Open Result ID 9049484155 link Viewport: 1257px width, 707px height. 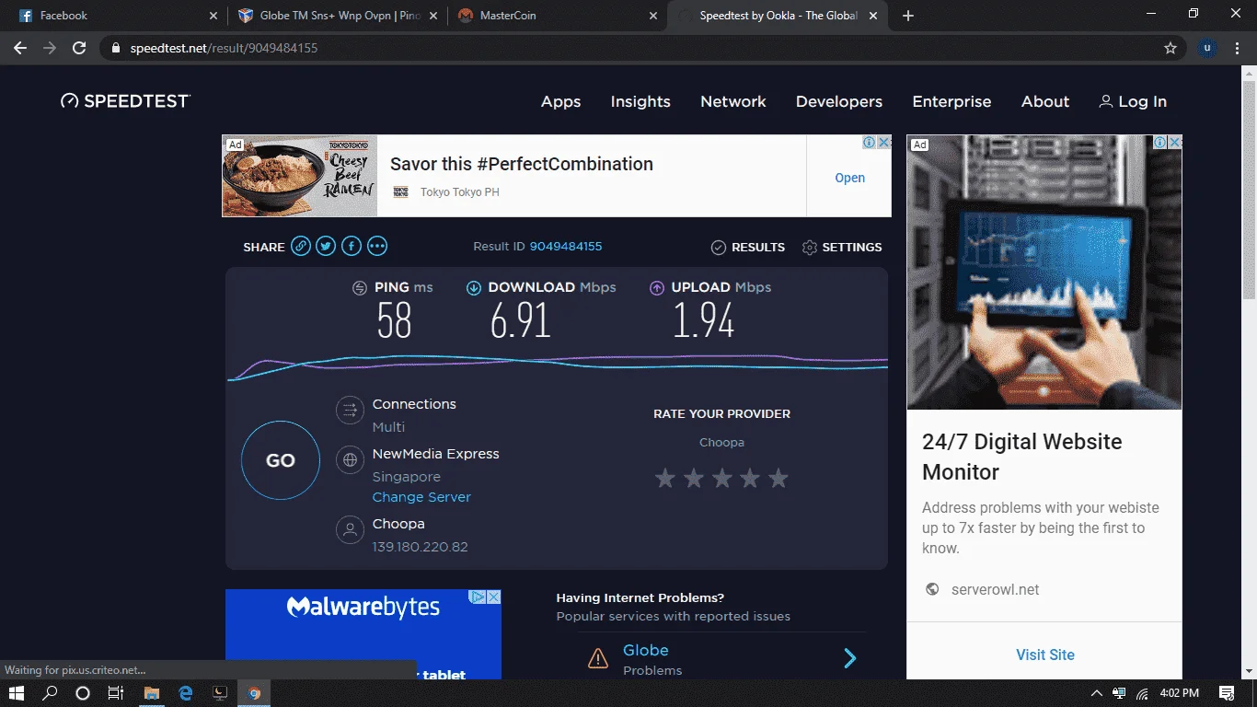click(566, 247)
